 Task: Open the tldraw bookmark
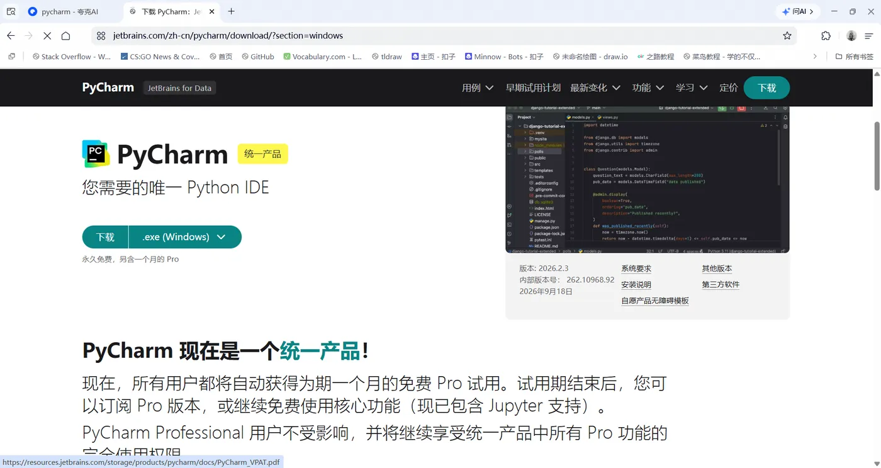point(386,57)
